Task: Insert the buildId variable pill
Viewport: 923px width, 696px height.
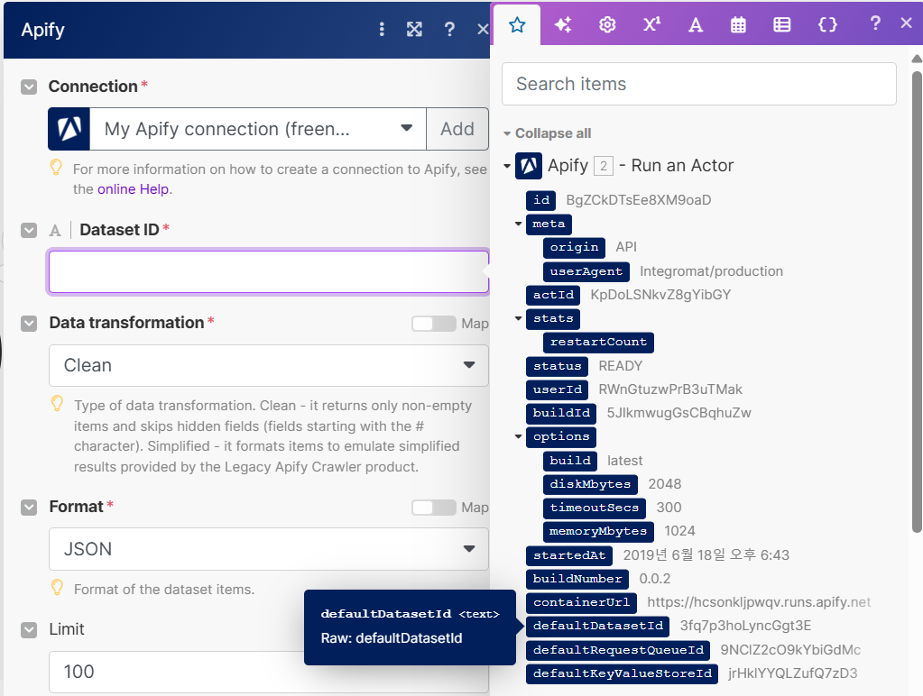Action: click(x=561, y=414)
